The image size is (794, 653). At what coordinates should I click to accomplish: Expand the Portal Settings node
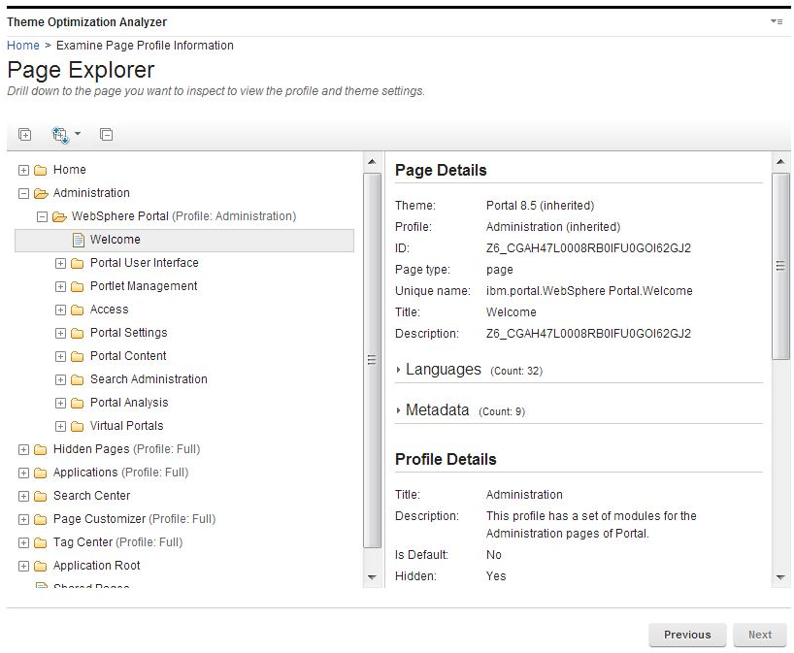point(60,333)
